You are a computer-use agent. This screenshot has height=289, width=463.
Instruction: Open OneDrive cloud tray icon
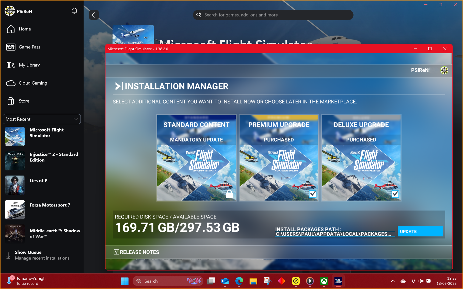click(403, 281)
